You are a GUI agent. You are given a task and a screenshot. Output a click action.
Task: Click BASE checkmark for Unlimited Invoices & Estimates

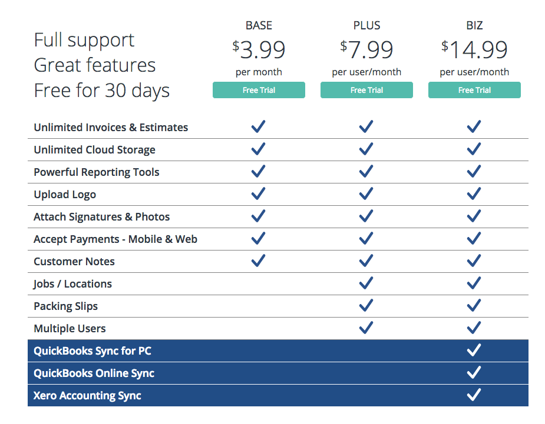(x=258, y=127)
